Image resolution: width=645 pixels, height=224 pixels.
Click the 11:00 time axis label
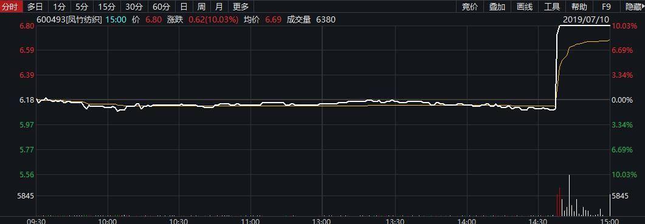point(250,221)
